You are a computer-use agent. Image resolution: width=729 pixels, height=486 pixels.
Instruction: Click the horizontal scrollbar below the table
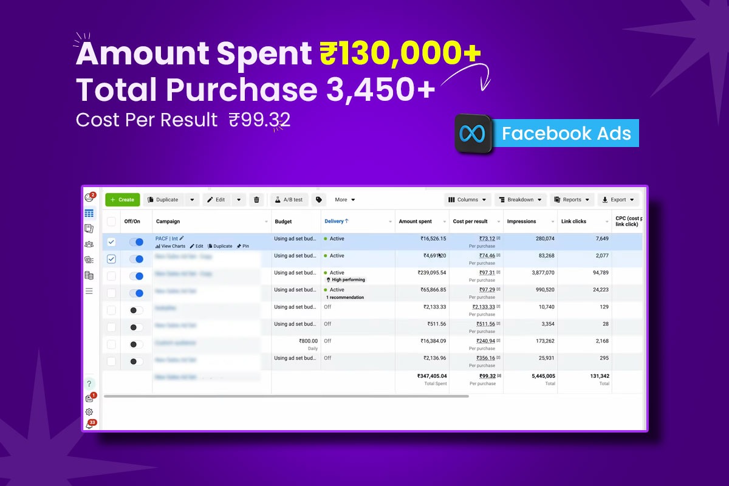click(x=286, y=396)
